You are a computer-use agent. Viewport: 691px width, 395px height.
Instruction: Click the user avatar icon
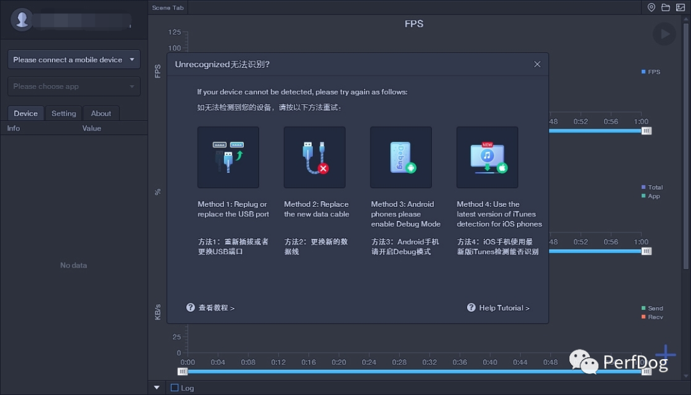(x=22, y=19)
